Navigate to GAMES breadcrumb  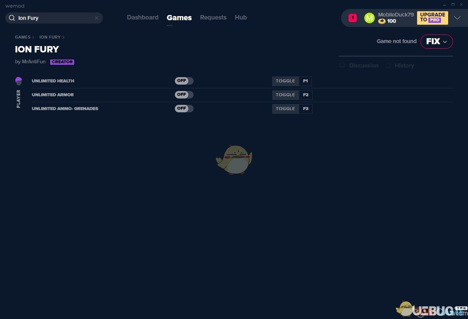pos(23,37)
